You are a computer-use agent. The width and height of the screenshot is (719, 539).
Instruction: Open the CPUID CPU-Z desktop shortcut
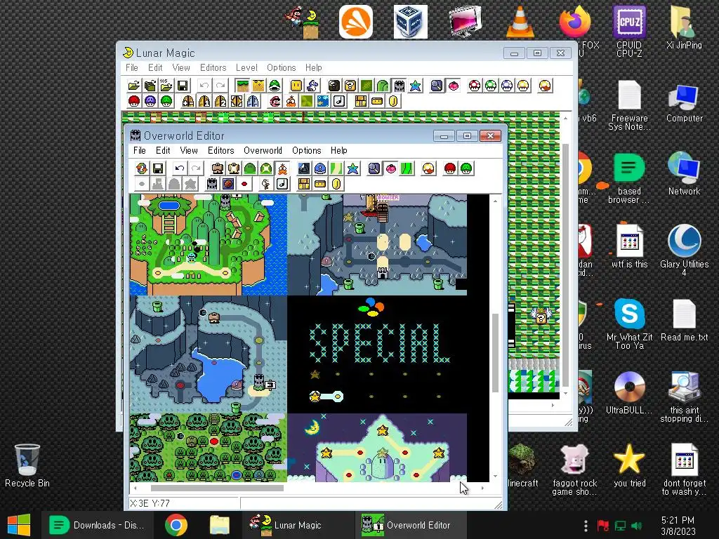pos(629,32)
